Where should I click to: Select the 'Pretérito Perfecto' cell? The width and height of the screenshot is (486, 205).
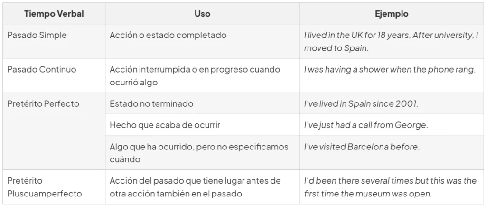pyautogui.click(x=54, y=131)
